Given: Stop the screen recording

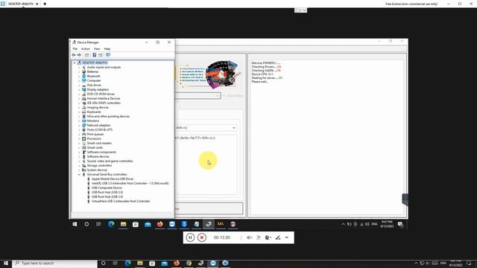Looking at the screenshot, I should [202, 237].
